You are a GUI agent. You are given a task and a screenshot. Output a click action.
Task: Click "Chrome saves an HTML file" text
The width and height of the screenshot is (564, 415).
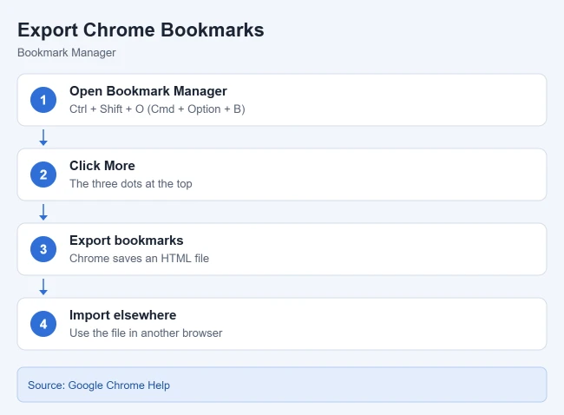click(139, 259)
